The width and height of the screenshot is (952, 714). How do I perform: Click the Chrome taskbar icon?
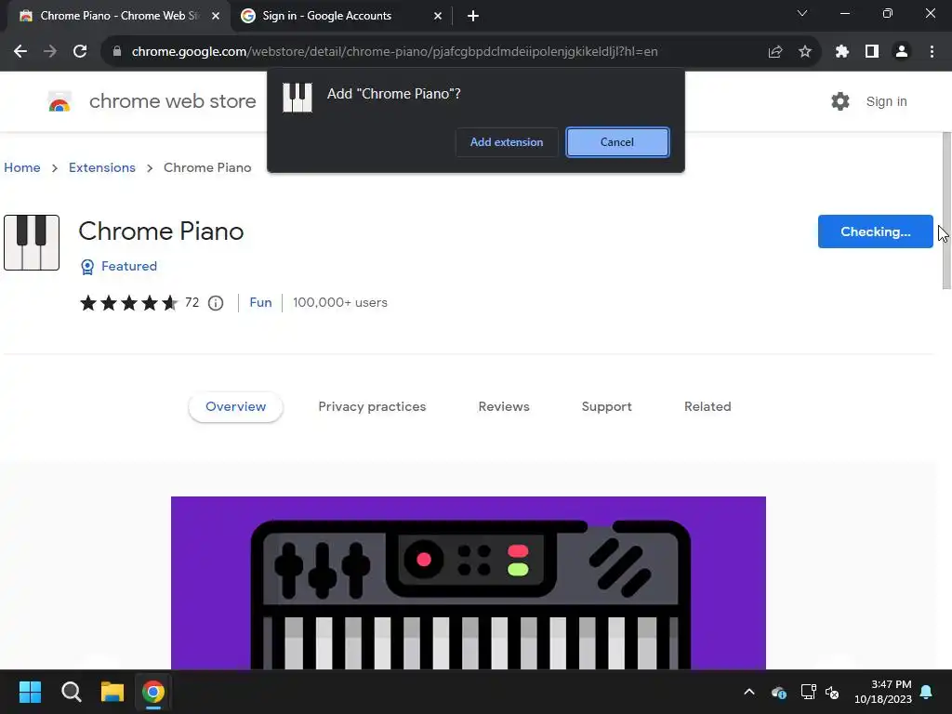[153, 692]
